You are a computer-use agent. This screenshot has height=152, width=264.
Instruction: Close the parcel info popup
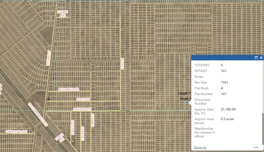pos(261,58)
